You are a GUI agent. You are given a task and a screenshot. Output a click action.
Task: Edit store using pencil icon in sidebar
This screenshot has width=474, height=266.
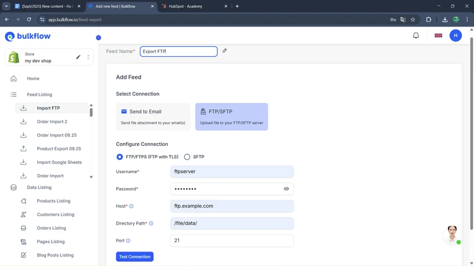point(78,57)
